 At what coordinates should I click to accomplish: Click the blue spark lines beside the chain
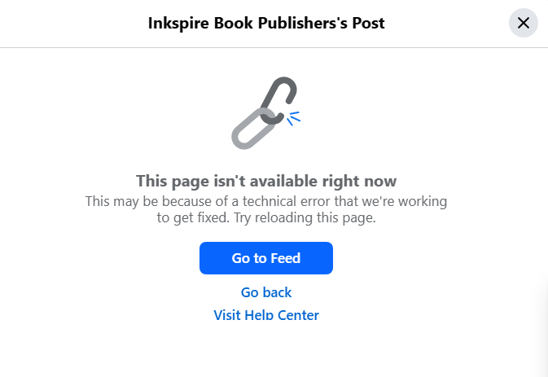tap(293, 118)
